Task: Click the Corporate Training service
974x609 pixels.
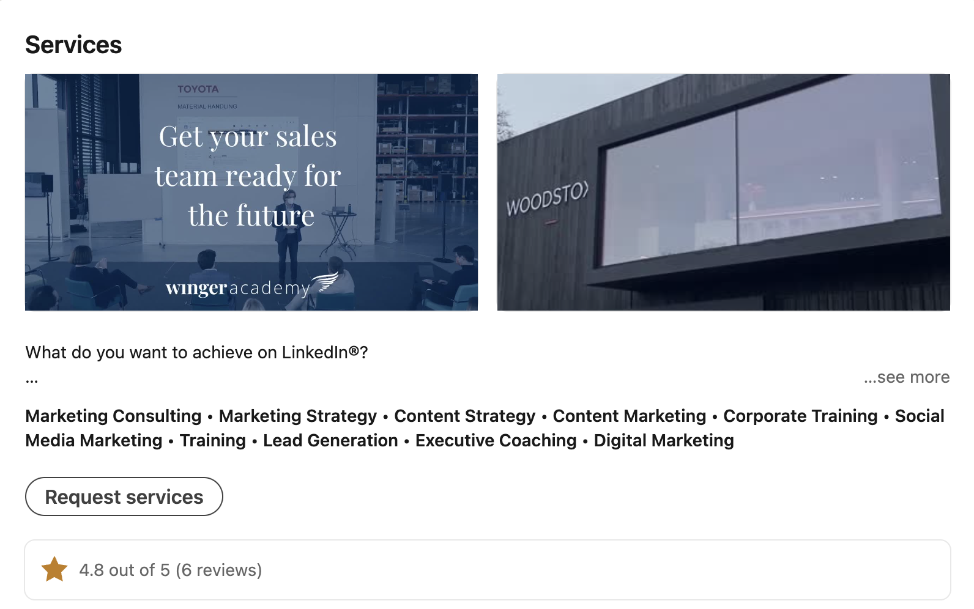Action: [x=800, y=416]
